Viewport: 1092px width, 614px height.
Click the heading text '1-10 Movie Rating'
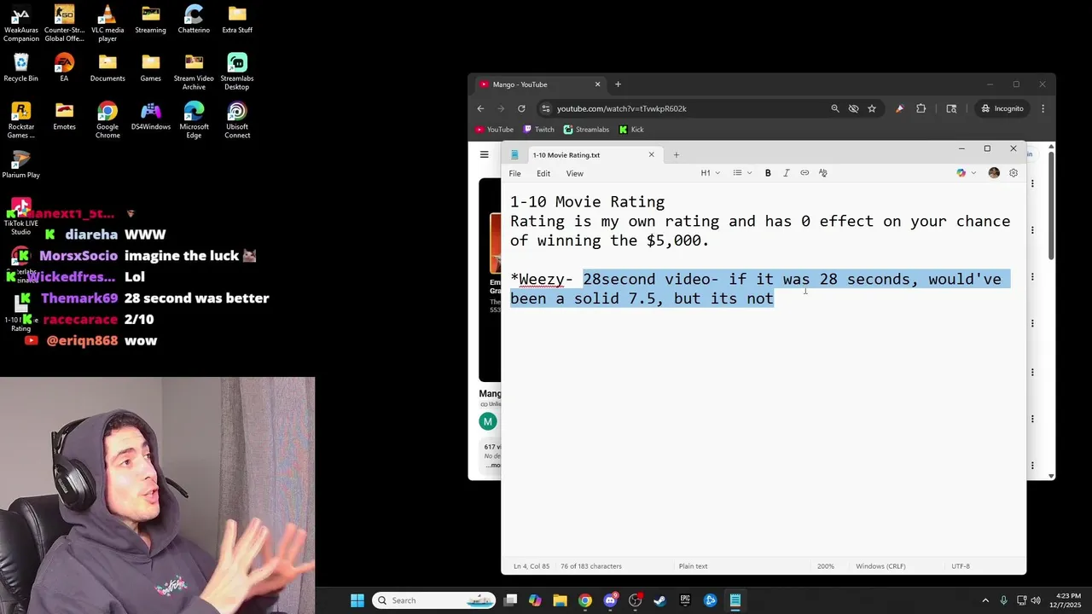coord(587,202)
